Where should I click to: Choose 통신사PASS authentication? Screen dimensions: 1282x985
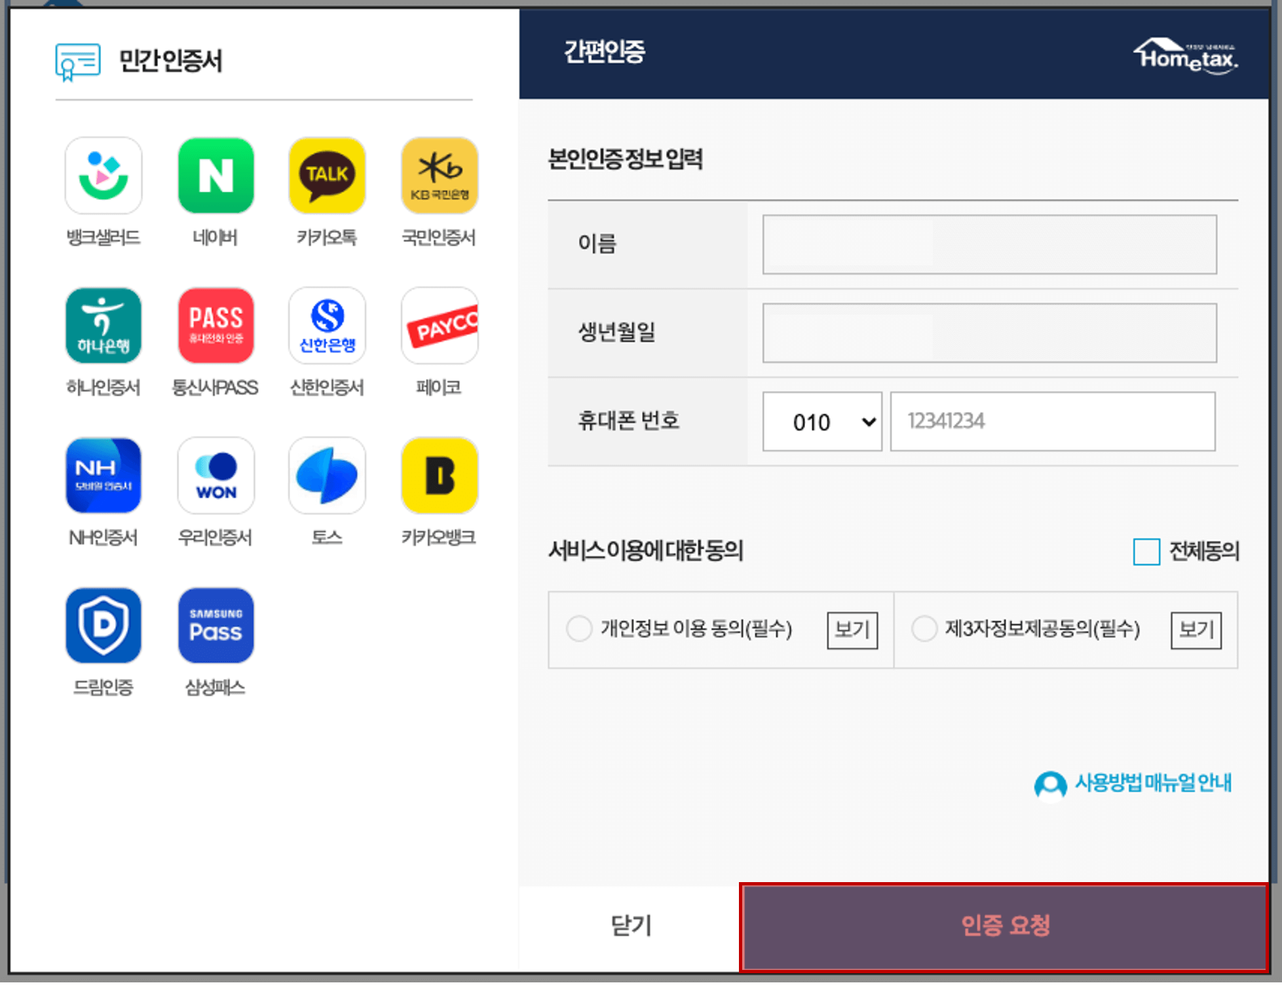[216, 326]
